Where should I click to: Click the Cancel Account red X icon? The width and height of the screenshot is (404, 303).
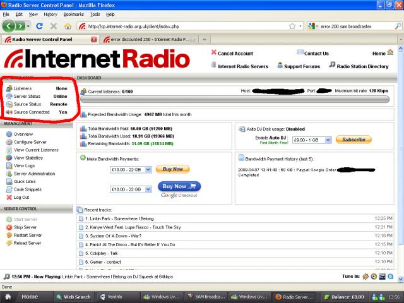(213, 53)
